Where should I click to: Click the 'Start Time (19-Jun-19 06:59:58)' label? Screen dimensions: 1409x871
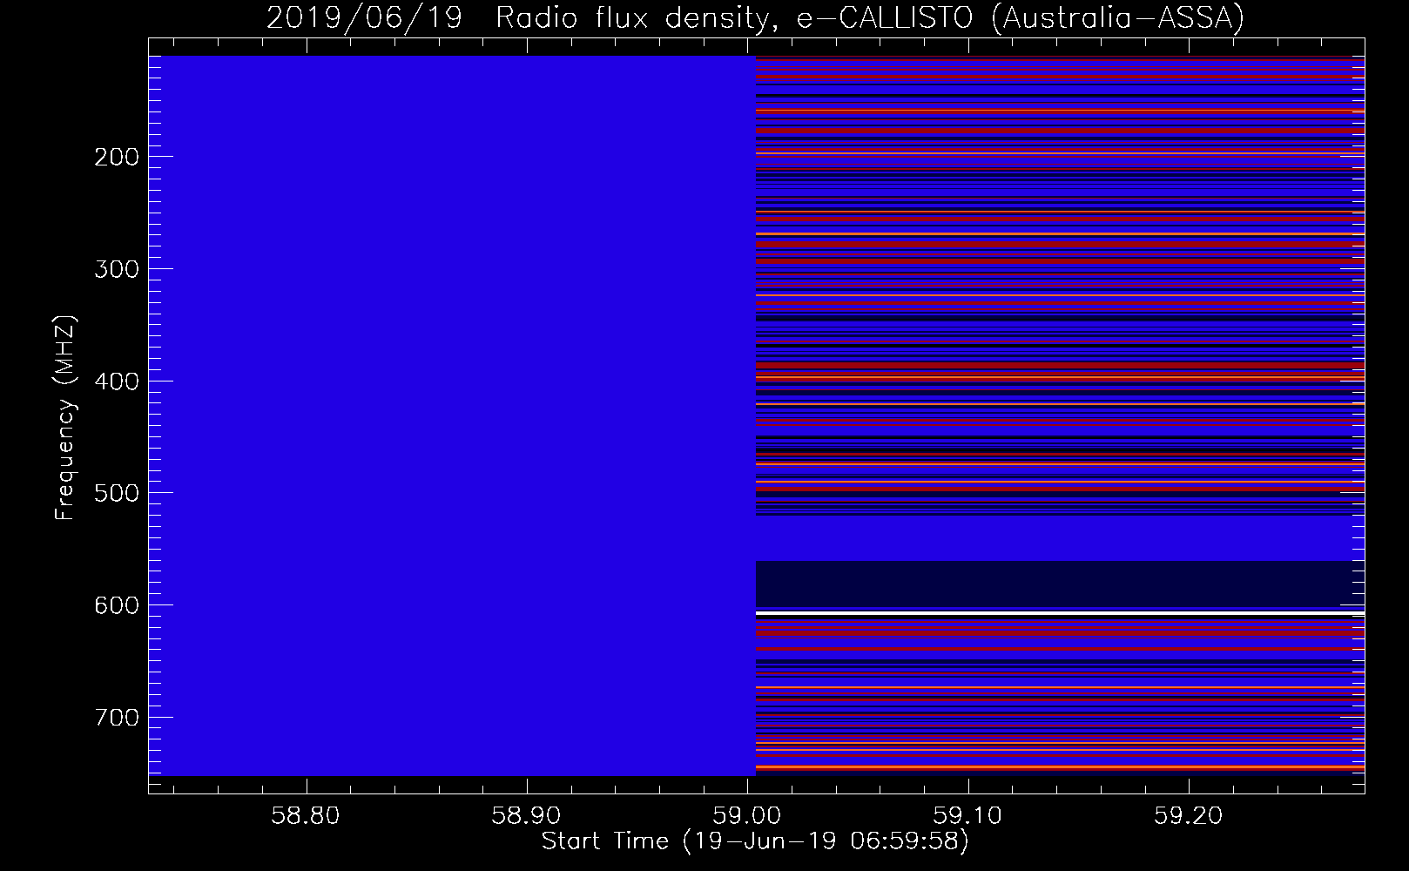click(x=755, y=841)
